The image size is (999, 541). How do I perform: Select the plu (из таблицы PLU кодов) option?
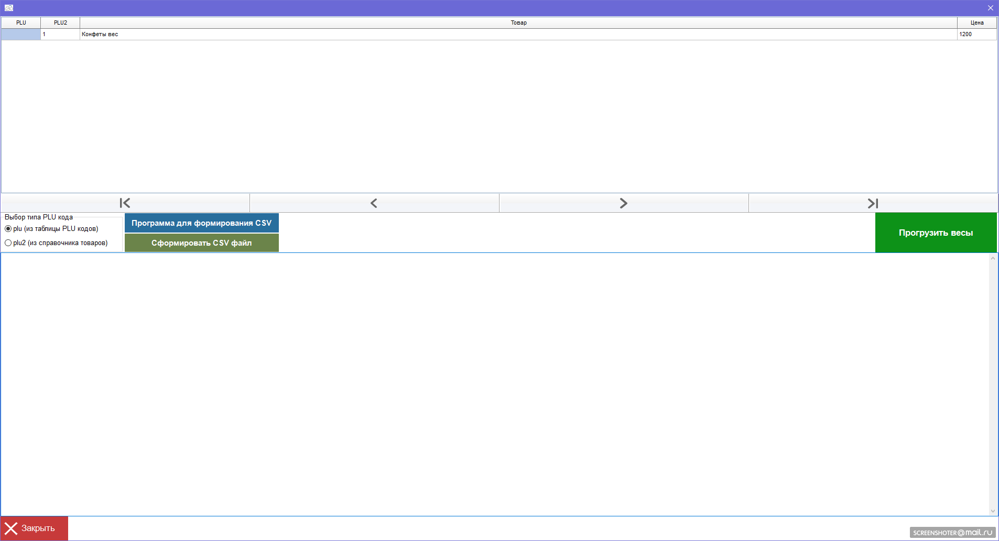8,229
